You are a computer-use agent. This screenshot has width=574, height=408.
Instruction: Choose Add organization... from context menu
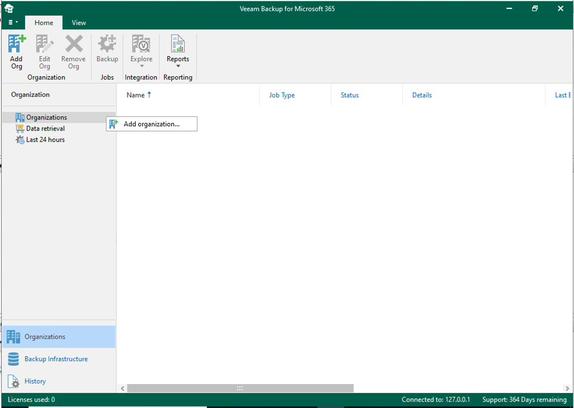tap(152, 124)
